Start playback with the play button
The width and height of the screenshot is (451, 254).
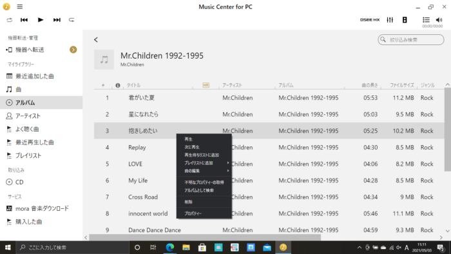click(41, 20)
